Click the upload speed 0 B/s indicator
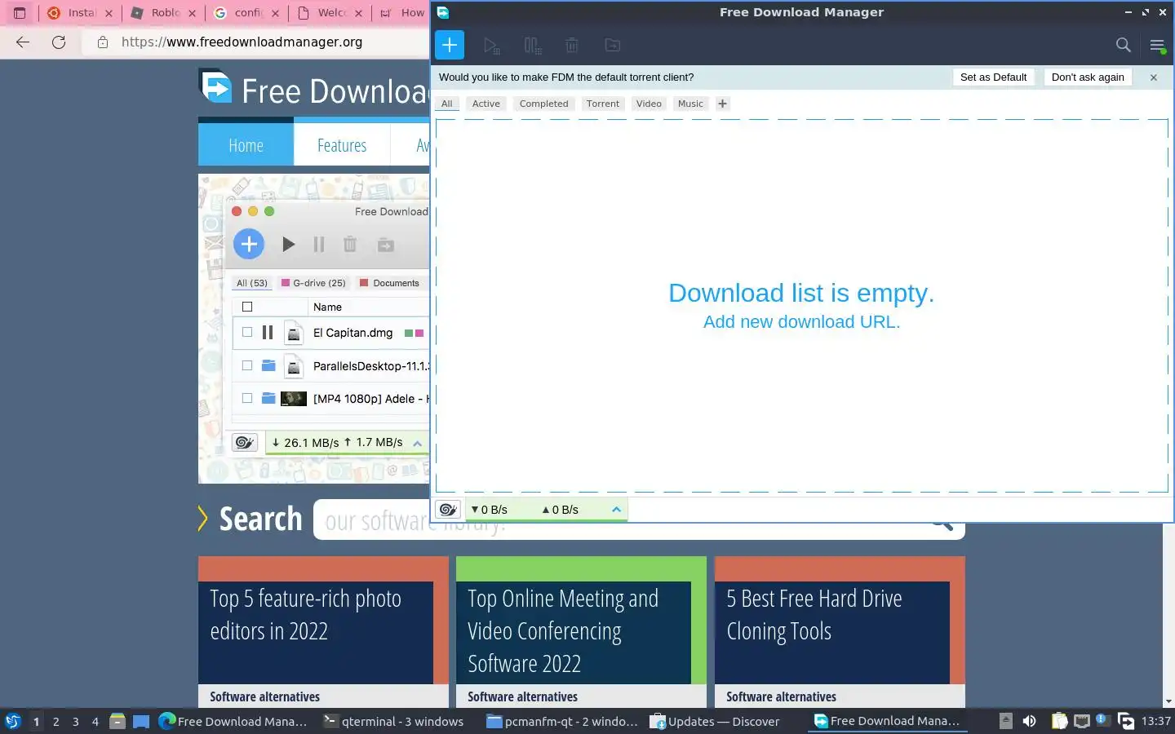 560,510
